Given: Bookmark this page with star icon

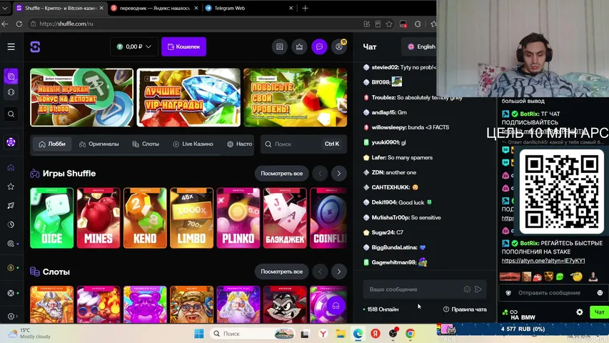Looking at the screenshot, I should [389, 24].
